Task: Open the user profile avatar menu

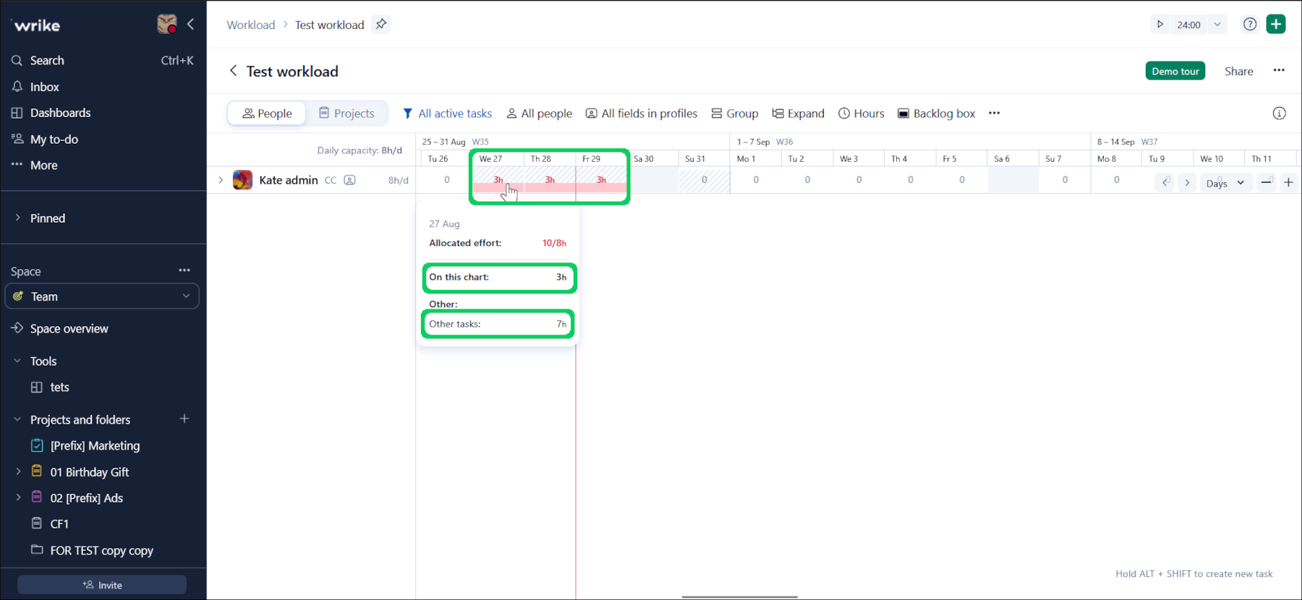Action: (x=167, y=24)
